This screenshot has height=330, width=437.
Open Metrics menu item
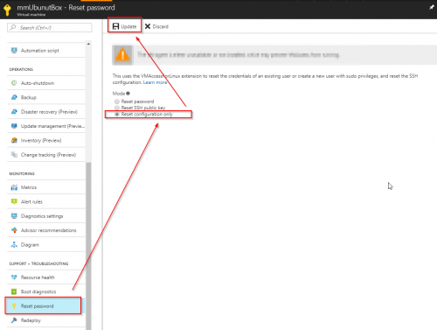(46, 187)
